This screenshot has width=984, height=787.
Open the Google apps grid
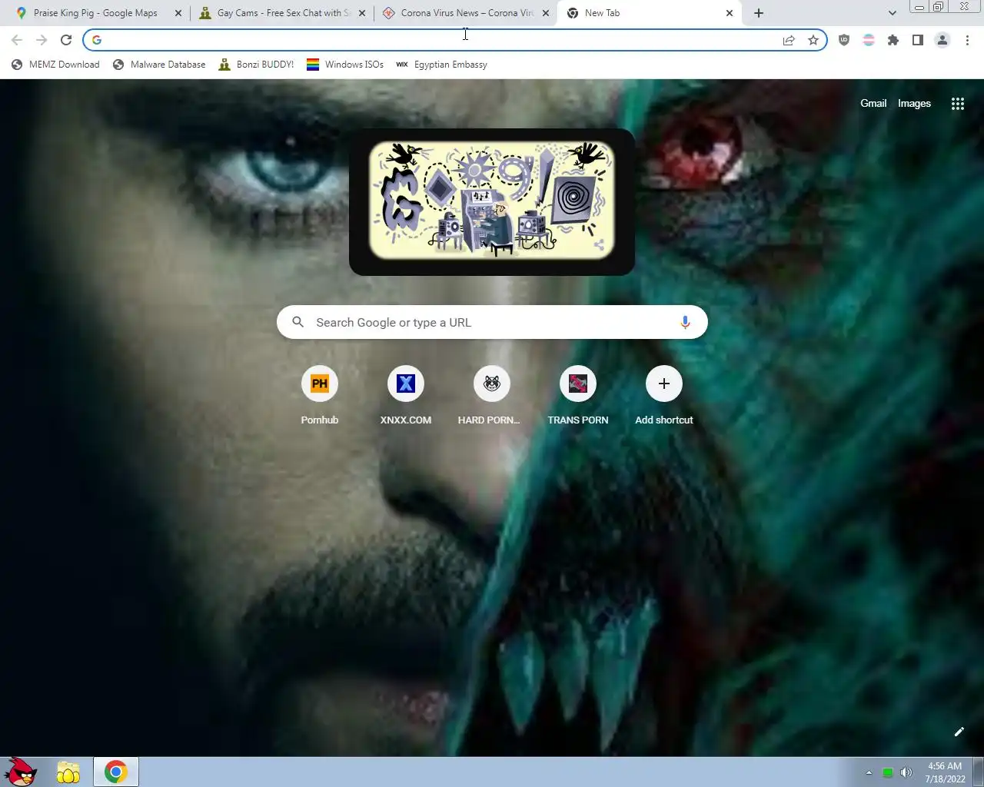click(x=958, y=104)
